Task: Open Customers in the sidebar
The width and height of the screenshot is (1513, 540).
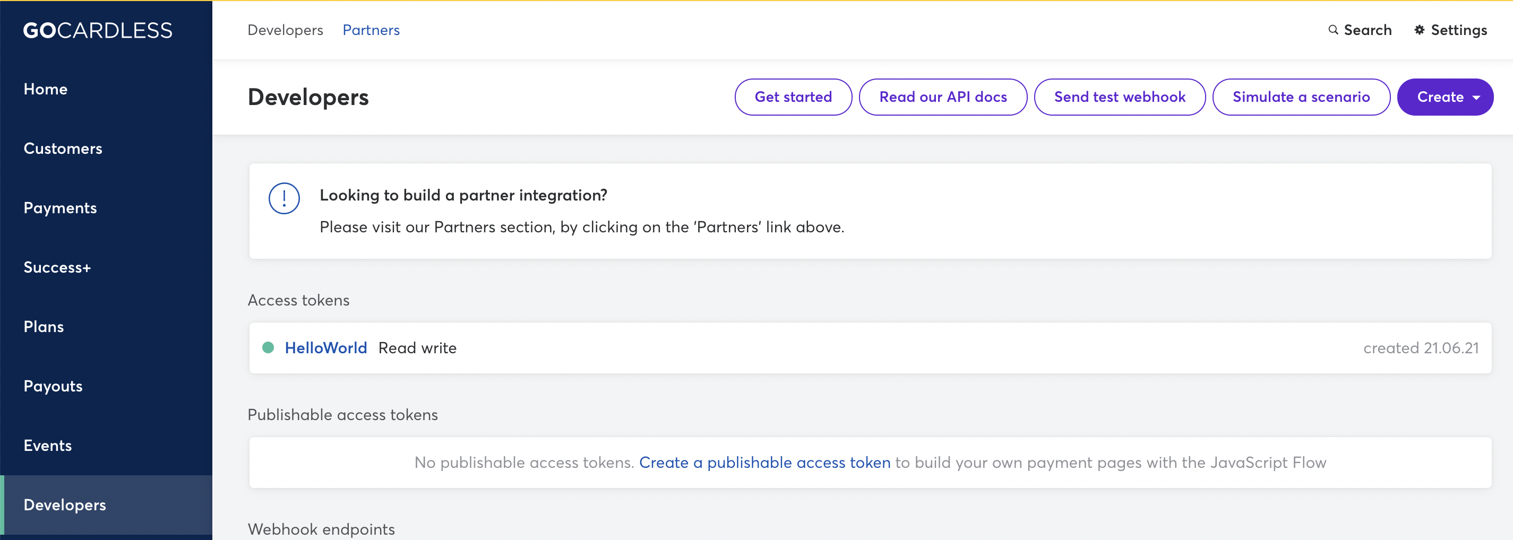Action: [62, 149]
